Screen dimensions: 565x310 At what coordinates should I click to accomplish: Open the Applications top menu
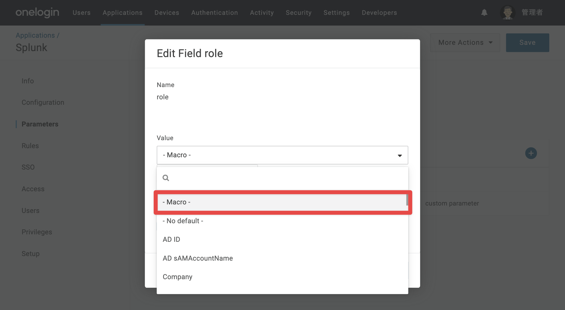pos(123,13)
